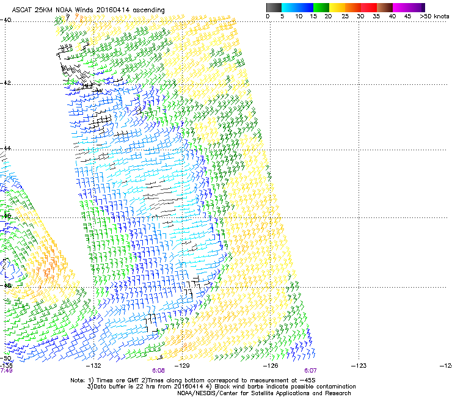452x397 pixels.
Task: Click the NOAA/NESDIS Center for Satellite Applications credit
Action: pyautogui.click(x=264, y=393)
